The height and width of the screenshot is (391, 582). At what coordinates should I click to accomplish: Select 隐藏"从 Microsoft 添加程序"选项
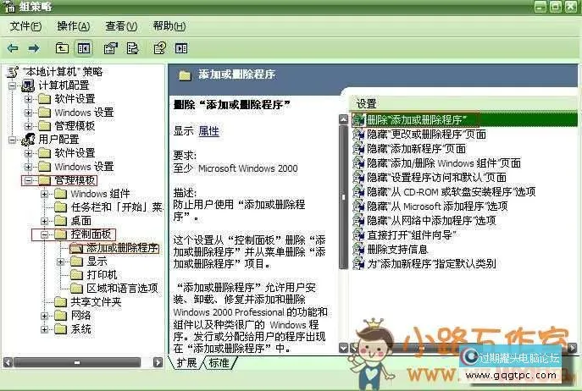(x=437, y=207)
